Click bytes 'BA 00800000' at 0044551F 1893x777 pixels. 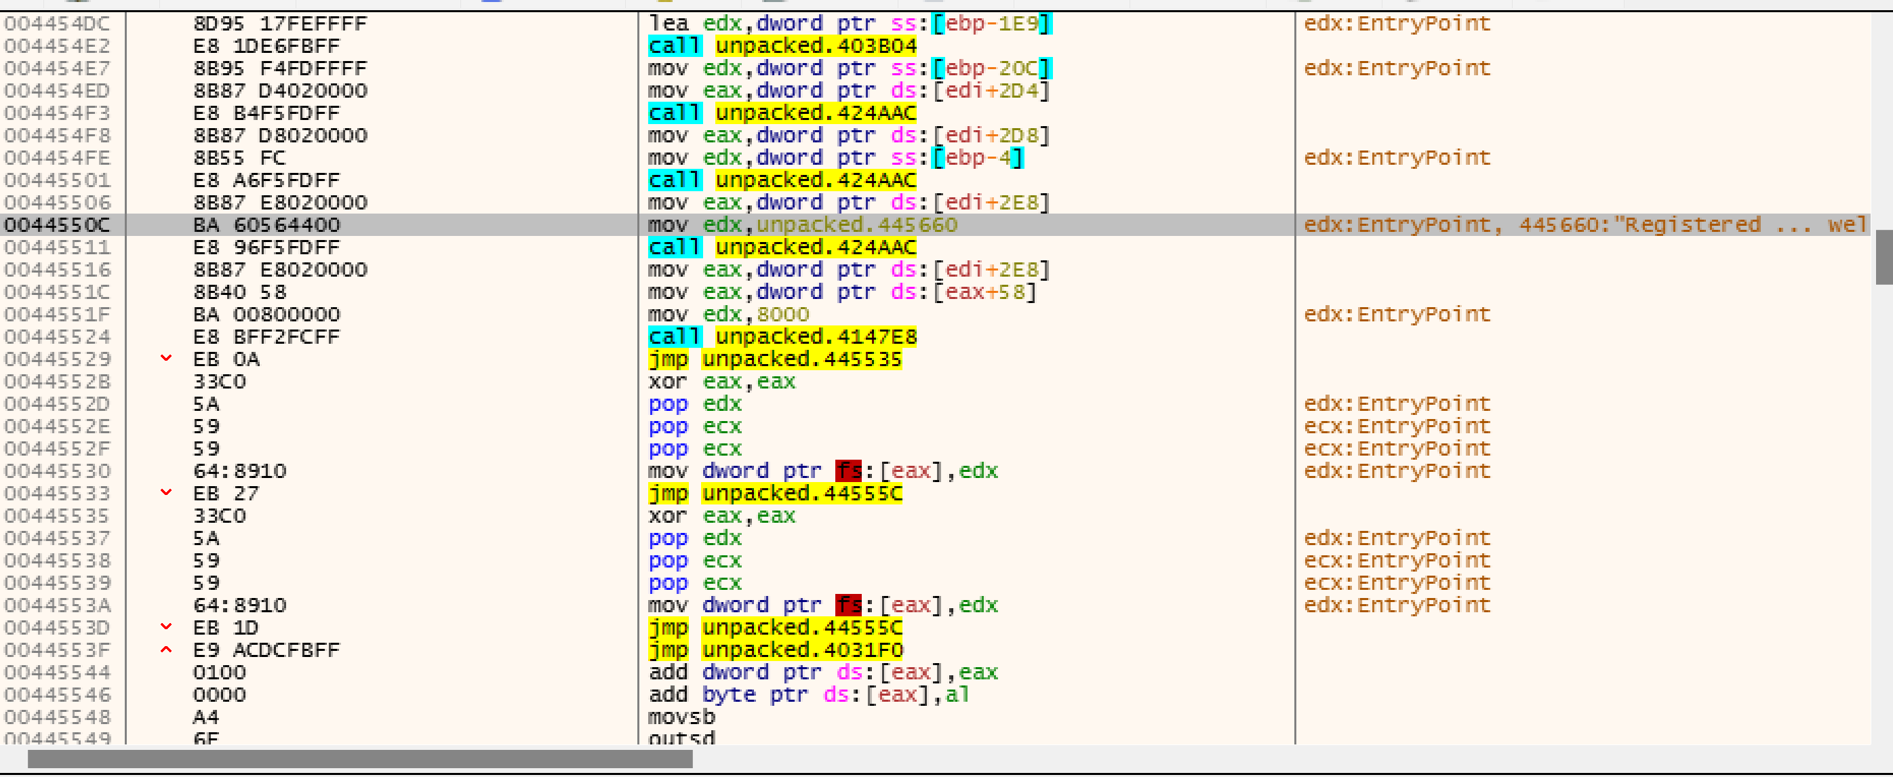click(x=266, y=315)
